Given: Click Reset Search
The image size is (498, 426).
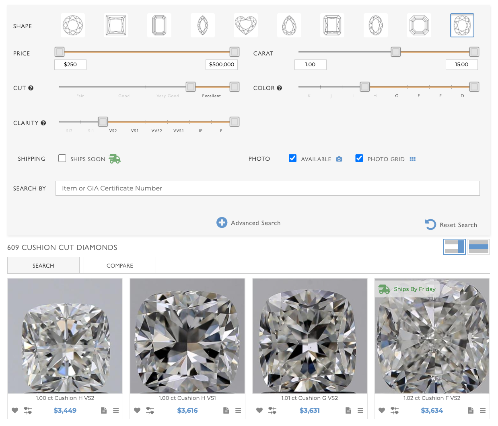Looking at the screenshot, I should (451, 225).
